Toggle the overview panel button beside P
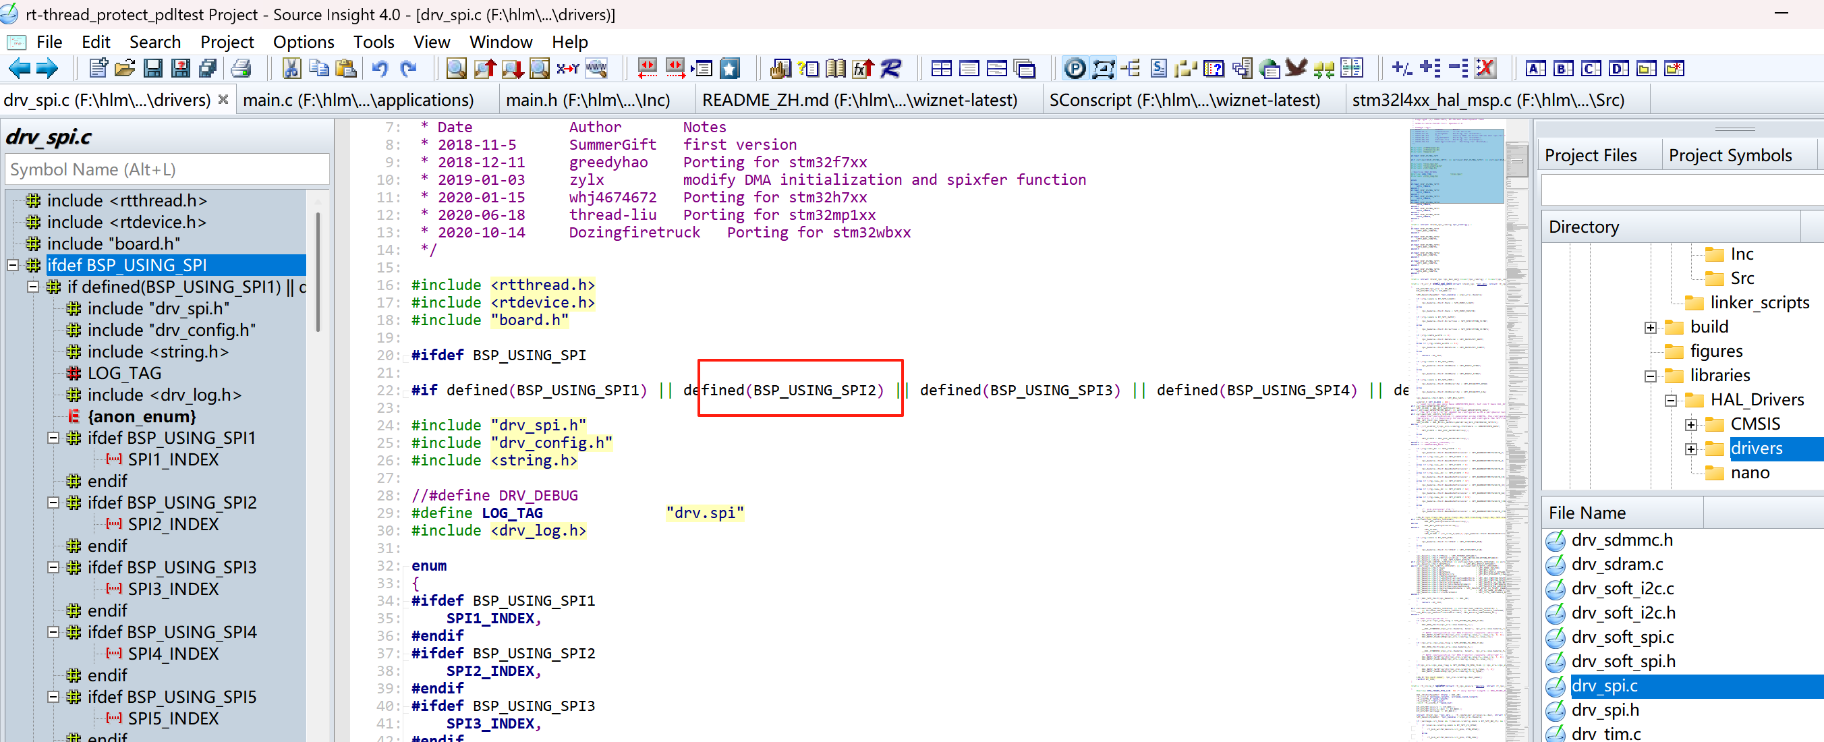This screenshot has width=1824, height=742. (1102, 69)
